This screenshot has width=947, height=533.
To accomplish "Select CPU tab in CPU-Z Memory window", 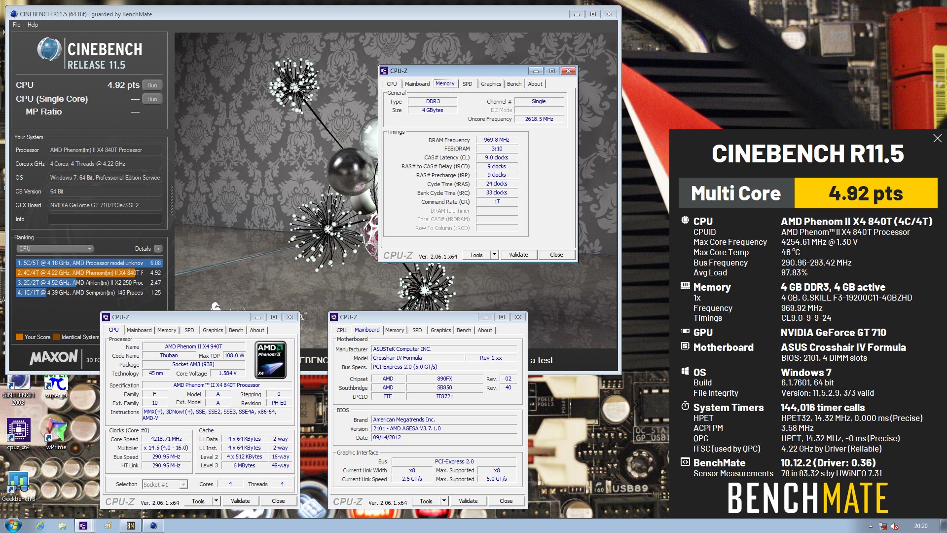I will coord(392,84).
